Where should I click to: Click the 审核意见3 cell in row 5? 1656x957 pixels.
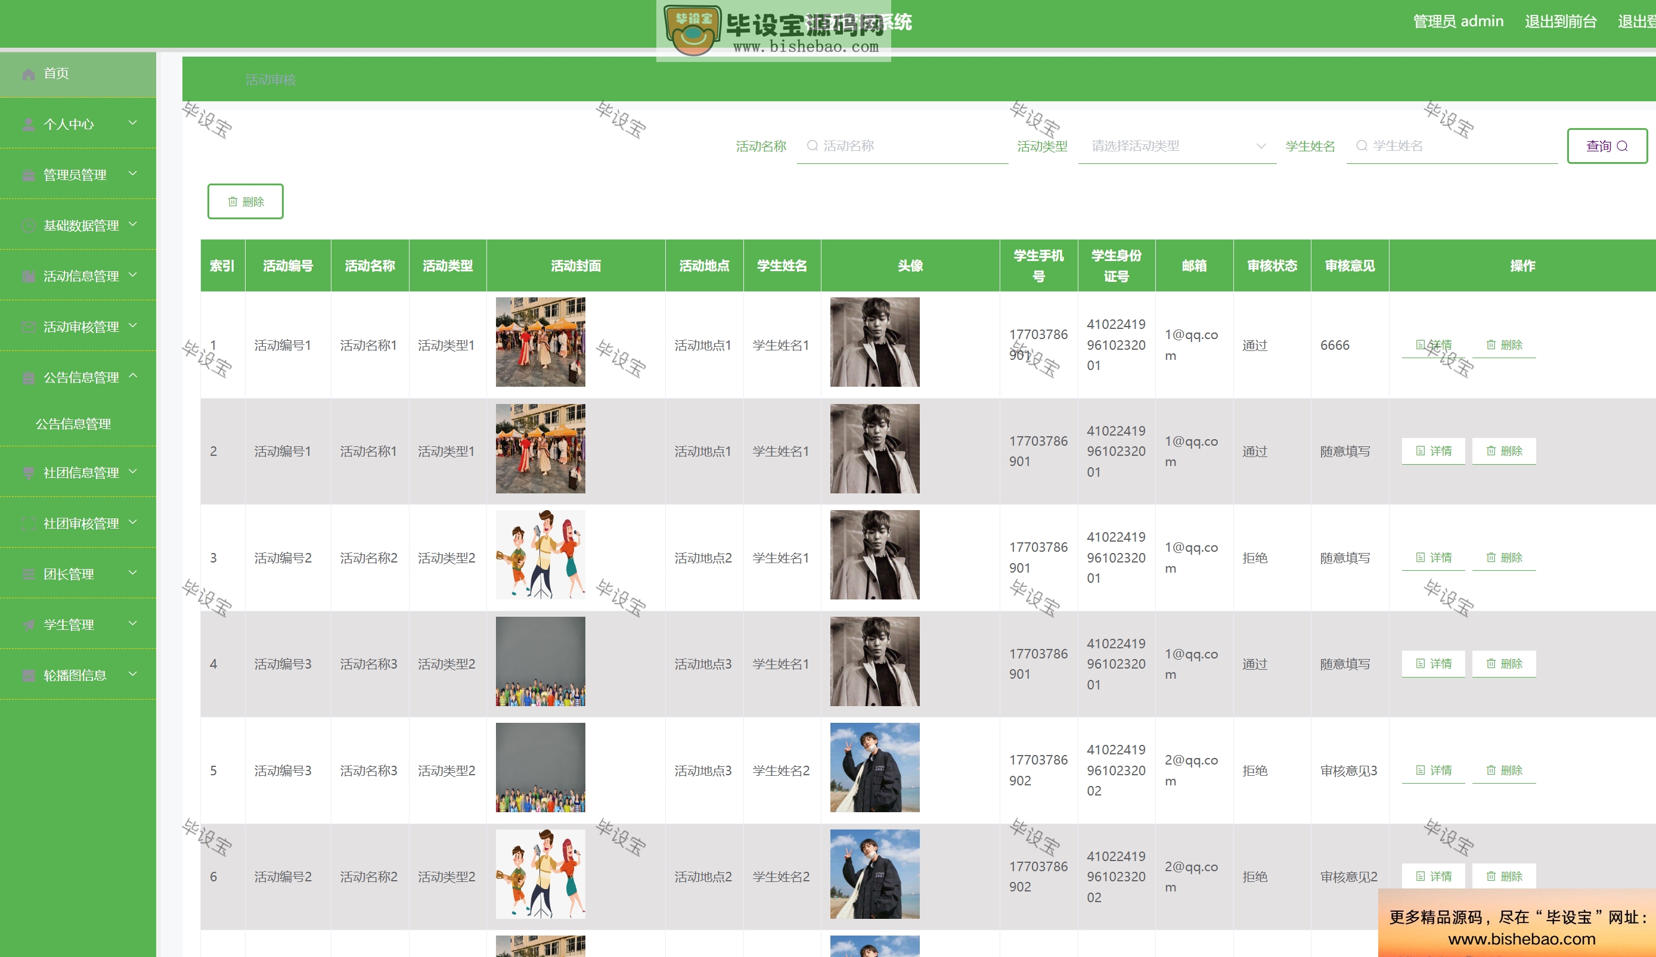point(1348,771)
